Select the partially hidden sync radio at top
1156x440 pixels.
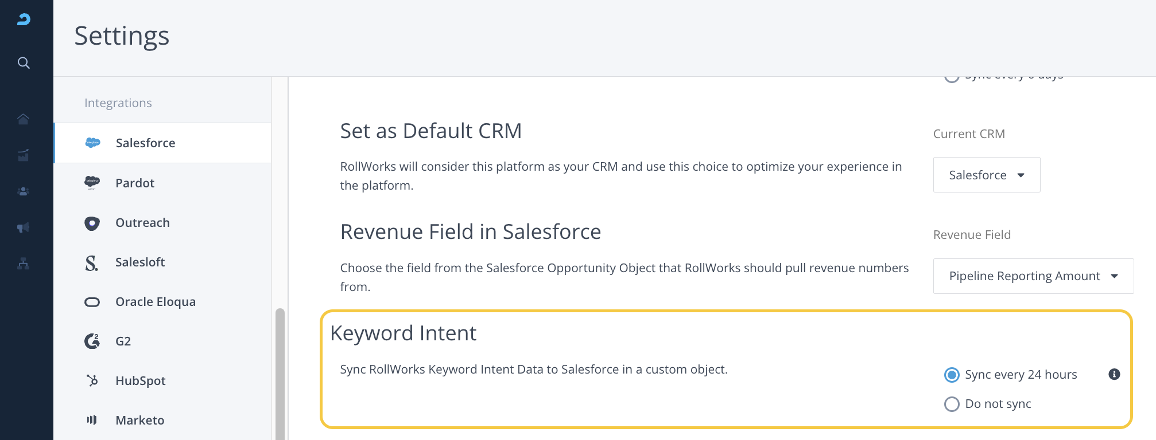click(952, 78)
